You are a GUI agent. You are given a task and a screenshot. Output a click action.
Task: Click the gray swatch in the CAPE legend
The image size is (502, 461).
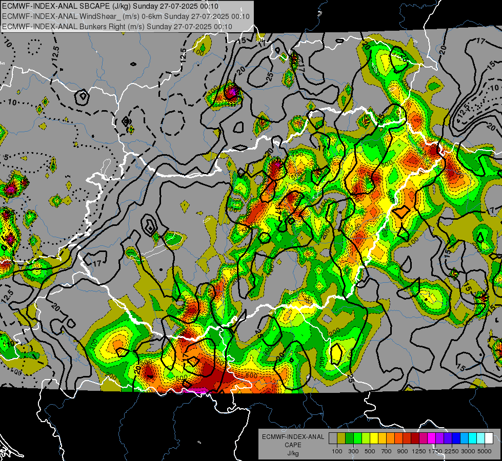coord(333,438)
